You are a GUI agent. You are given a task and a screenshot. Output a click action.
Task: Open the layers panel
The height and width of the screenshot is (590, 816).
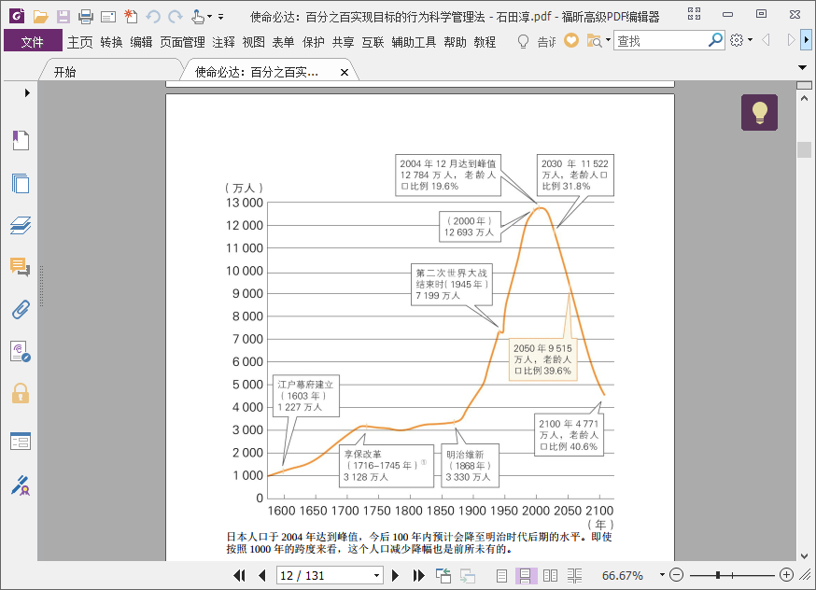(21, 225)
